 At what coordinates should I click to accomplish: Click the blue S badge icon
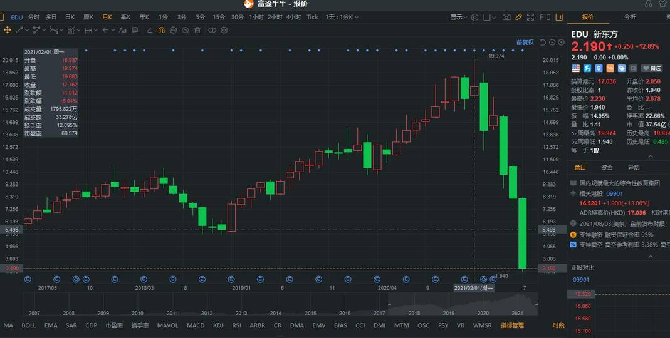[599, 68]
